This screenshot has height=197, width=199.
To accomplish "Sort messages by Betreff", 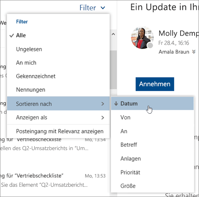I will coord(152,145).
